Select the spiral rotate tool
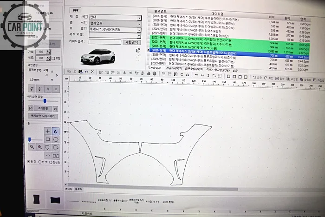Image resolution: width=325 pixels, height=217 pixels. pos(56,132)
